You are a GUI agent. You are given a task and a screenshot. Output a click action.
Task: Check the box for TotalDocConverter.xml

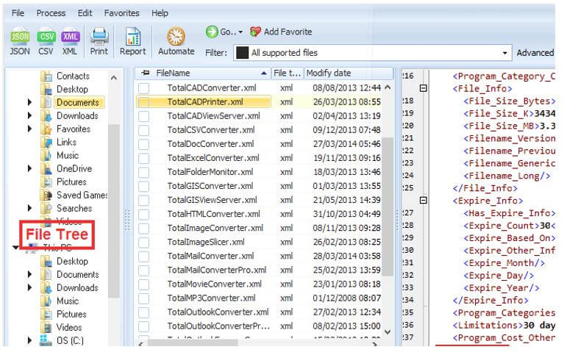pyautogui.click(x=144, y=144)
